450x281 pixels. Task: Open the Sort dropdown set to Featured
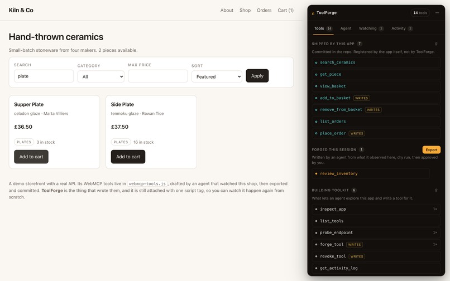(217, 76)
